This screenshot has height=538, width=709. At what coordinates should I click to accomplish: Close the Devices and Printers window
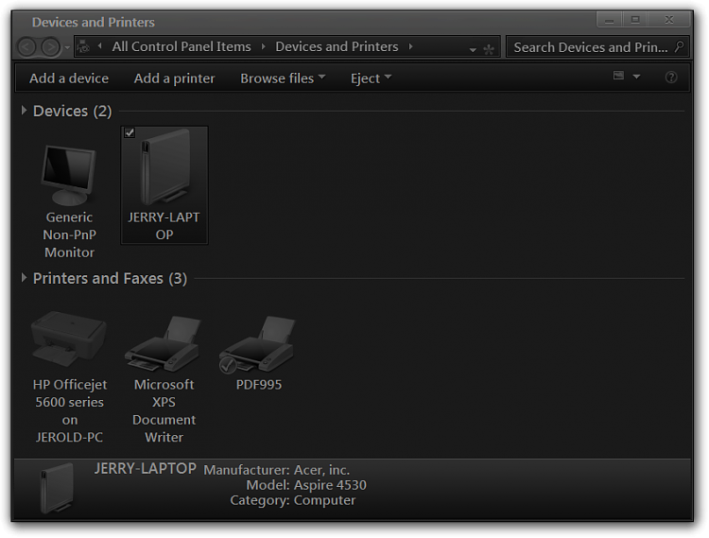pyautogui.click(x=669, y=20)
